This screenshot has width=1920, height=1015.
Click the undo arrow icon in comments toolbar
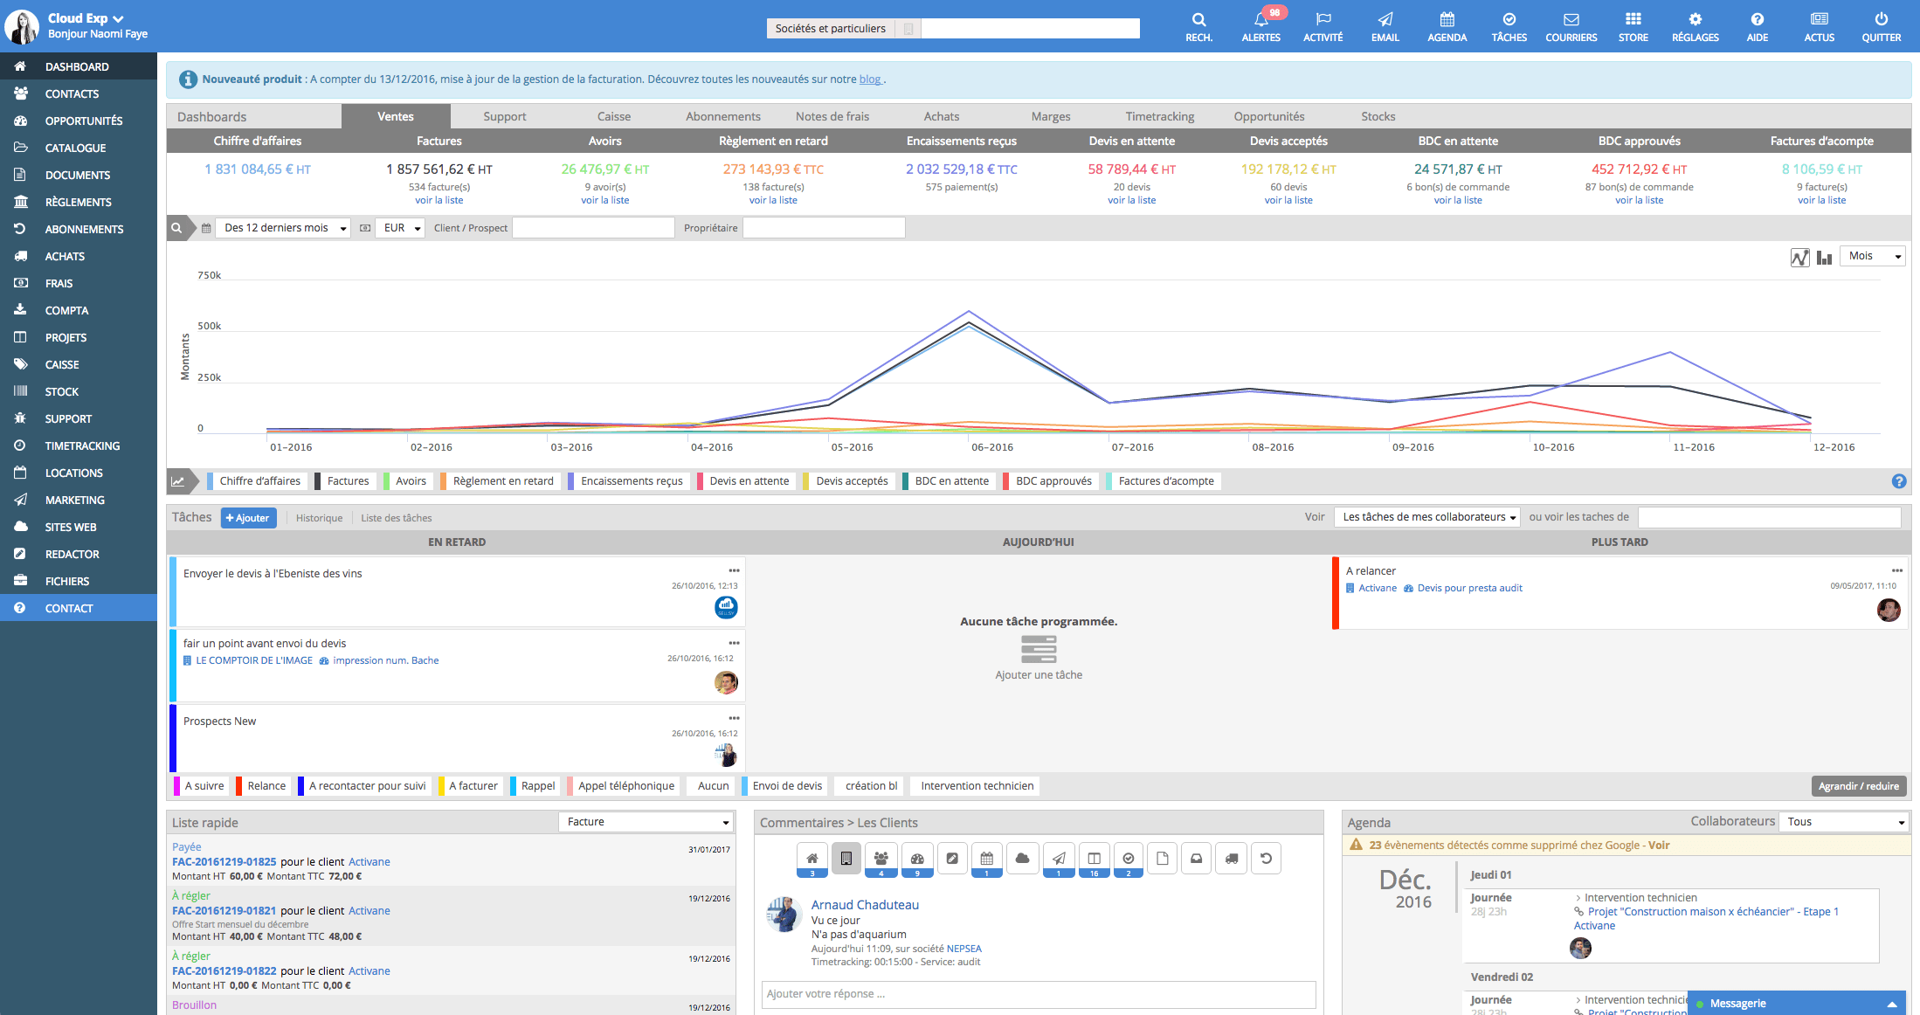tap(1266, 859)
